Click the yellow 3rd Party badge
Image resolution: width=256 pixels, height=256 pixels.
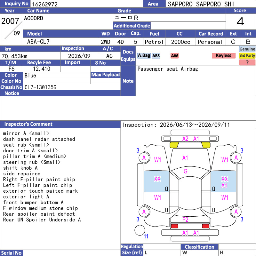pos(247,56)
